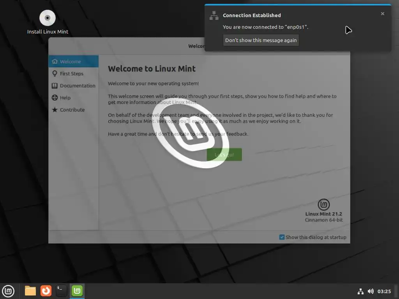Open the Documentation section
Screen dimensions: 399x299
74,86
